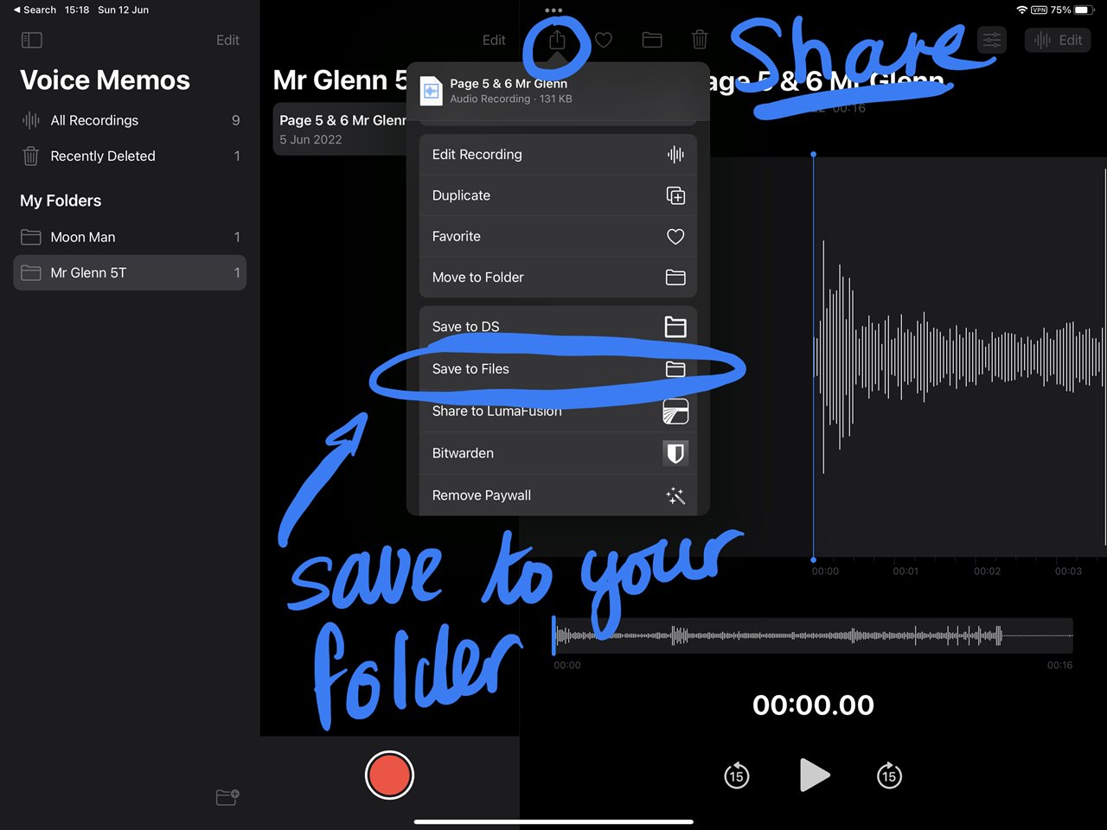Tap the Edit Recording waveform icon
The height and width of the screenshot is (830, 1107).
point(675,155)
